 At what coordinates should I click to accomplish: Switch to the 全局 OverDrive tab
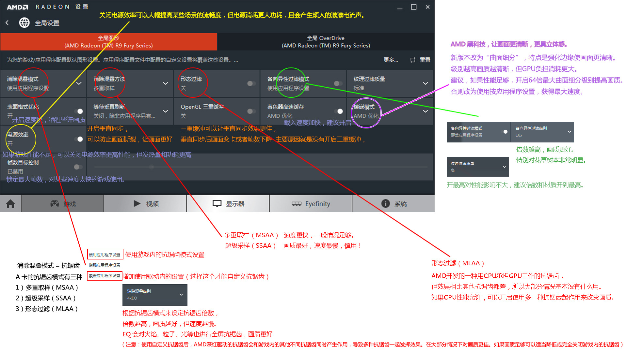(x=326, y=42)
